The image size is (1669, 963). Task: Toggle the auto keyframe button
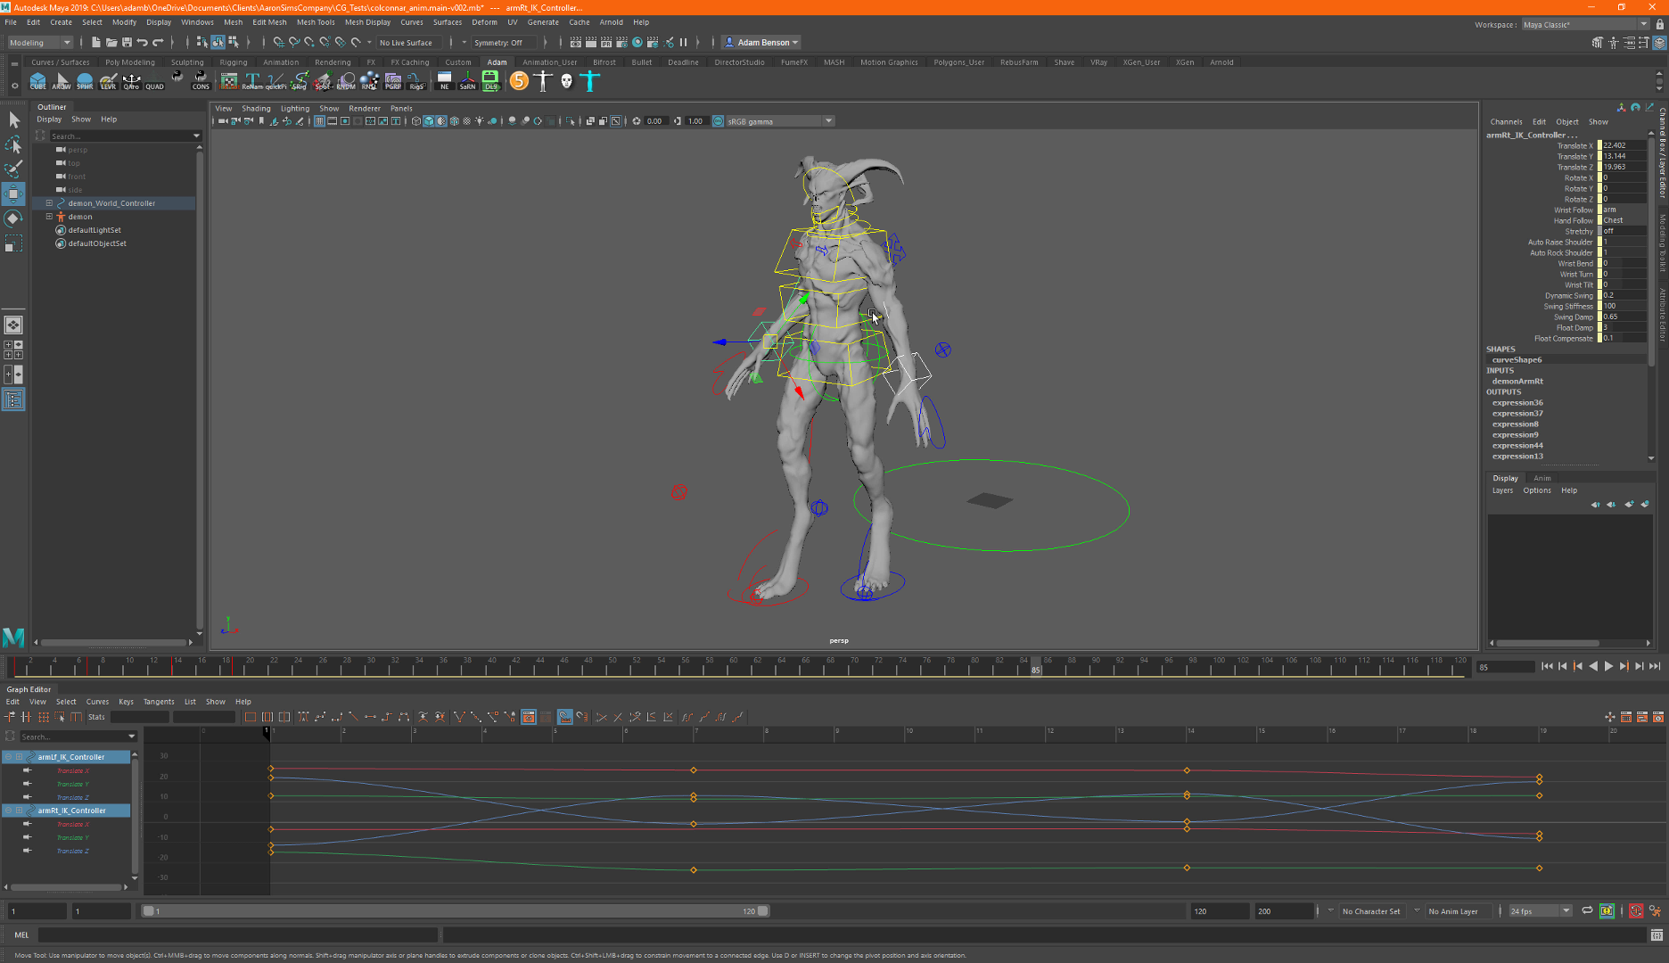[x=1636, y=911]
